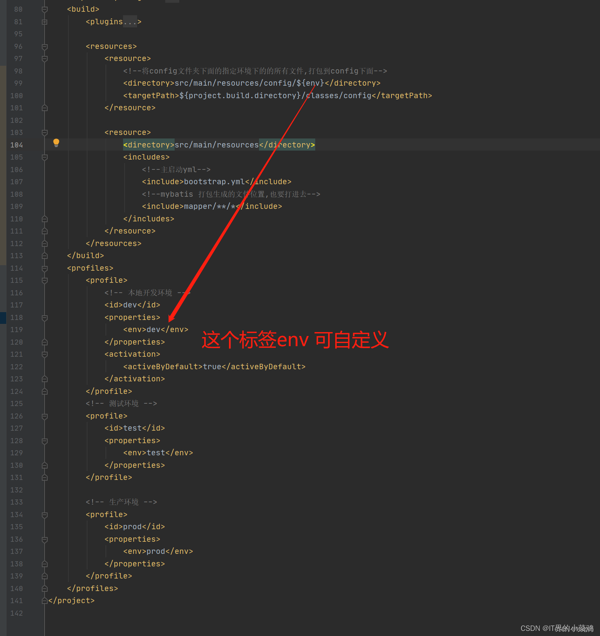Image resolution: width=600 pixels, height=636 pixels.
Task: Click the closing profiles tag
Action: click(93, 589)
